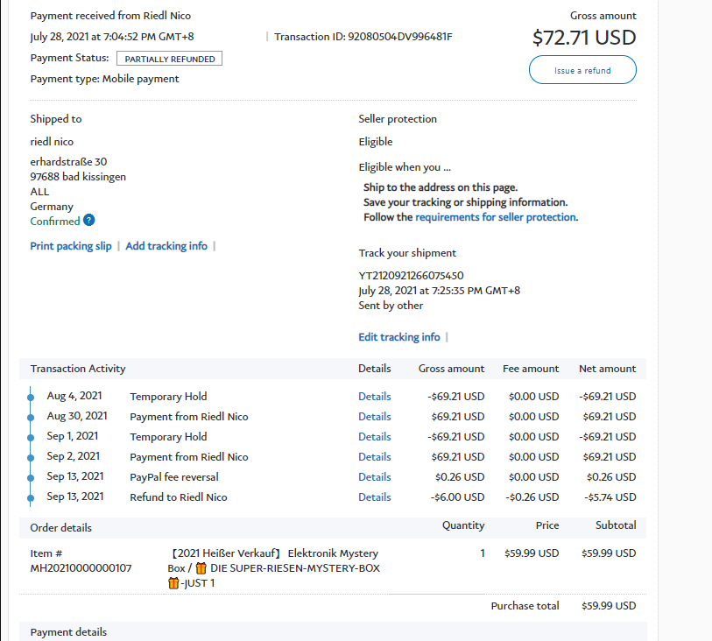Viewport: 712px width, 641px height.
Task: View Details for Sep 1 Temporary Hold
Action: pyautogui.click(x=374, y=437)
